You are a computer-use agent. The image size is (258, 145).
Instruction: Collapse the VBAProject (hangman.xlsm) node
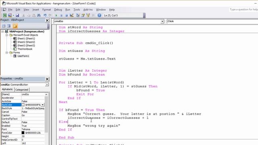pos(2,31)
